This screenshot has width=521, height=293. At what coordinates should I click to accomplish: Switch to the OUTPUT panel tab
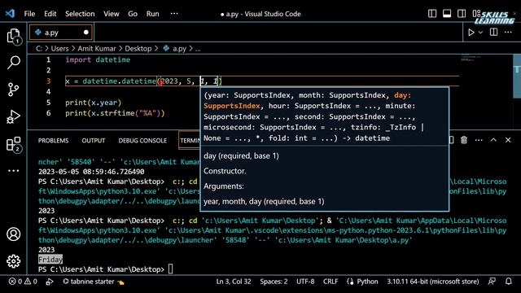94,141
